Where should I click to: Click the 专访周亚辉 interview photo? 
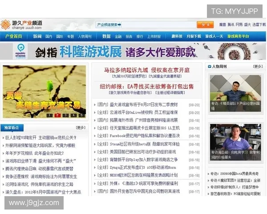point(235,142)
